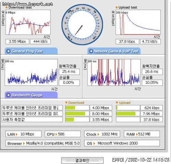This screenshot has height=164, width=171.
Task: Click the Upload test graph
Action: coord(138,22)
